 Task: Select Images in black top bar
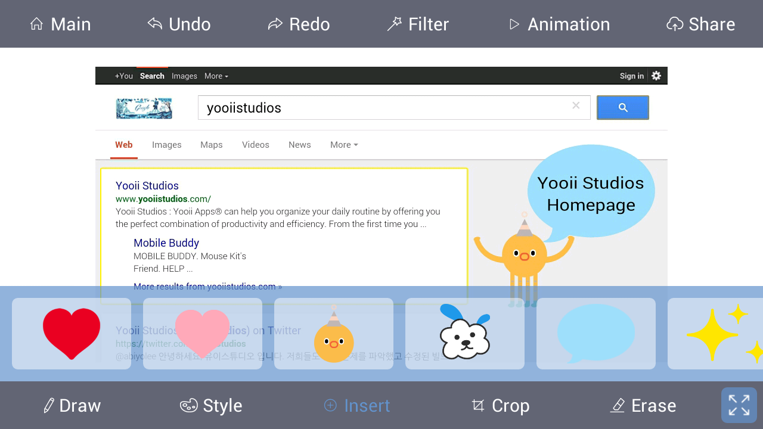click(184, 76)
